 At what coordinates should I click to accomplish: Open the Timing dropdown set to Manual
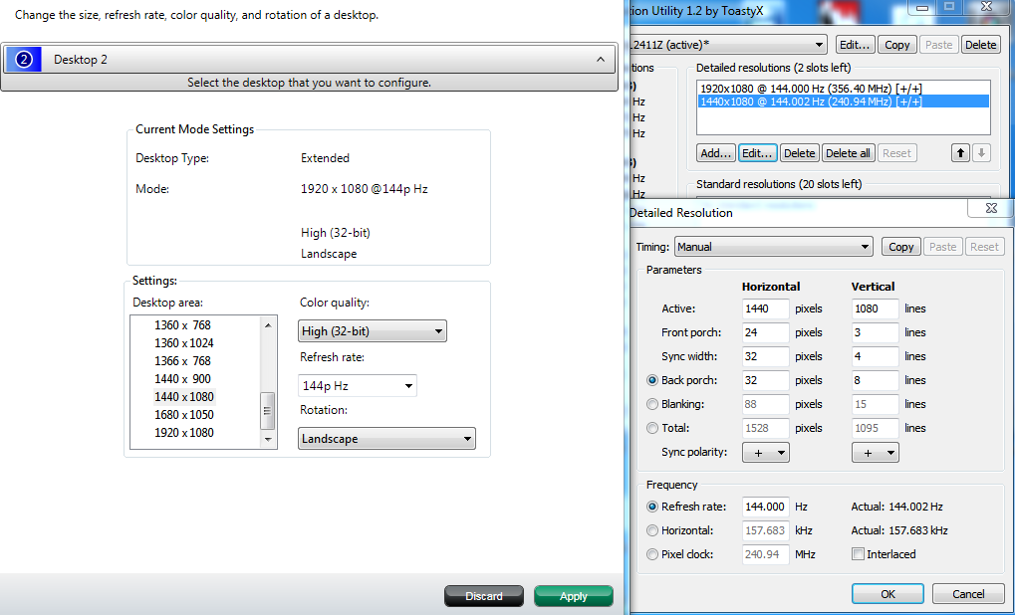tap(773, 247)
